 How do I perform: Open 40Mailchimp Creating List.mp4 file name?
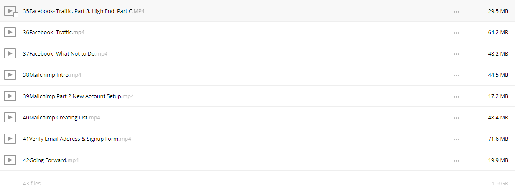61,117
